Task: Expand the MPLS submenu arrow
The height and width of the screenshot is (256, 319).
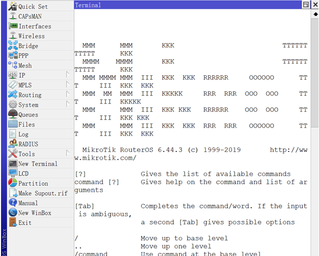Action: coord(68,84)
